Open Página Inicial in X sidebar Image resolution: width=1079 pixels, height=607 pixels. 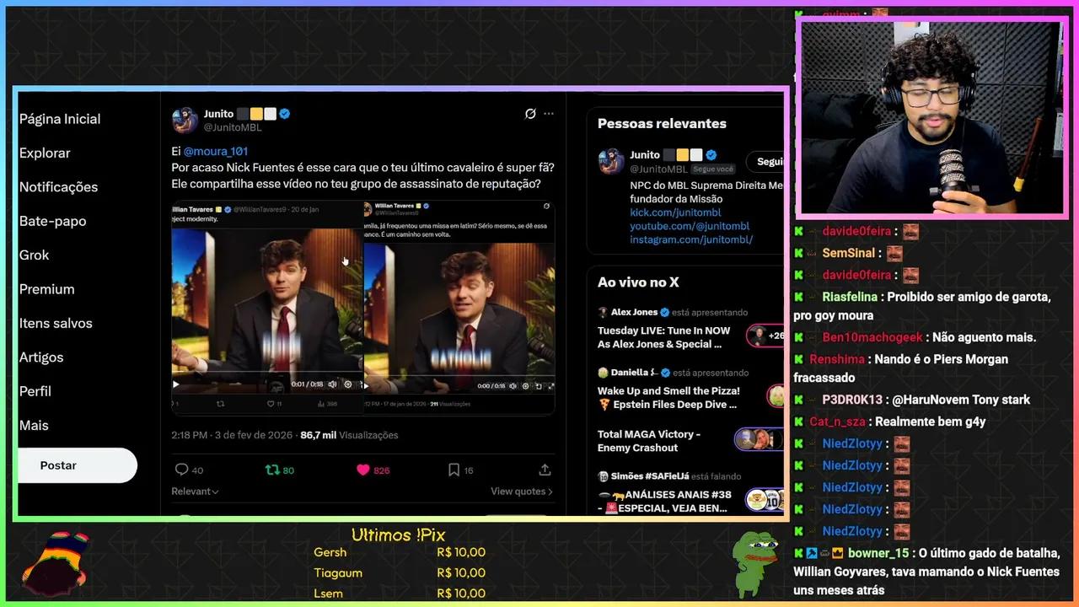60,119
